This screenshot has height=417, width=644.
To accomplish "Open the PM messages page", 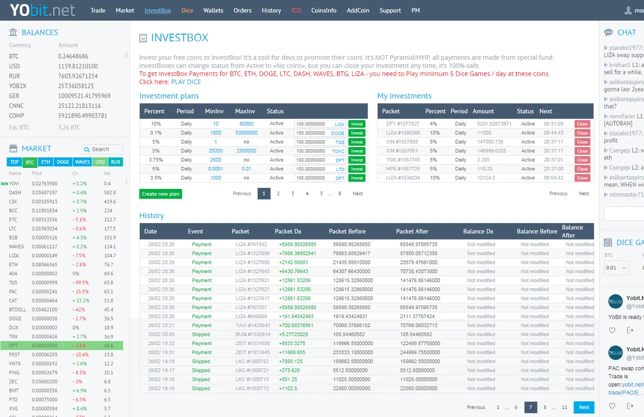I will click(x=416, y=10).
